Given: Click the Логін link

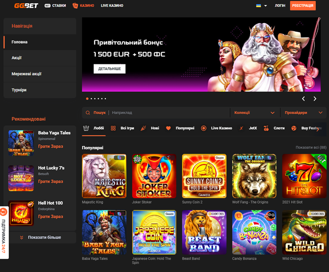Looking at the screenshot, I should (x=280, y=6).
